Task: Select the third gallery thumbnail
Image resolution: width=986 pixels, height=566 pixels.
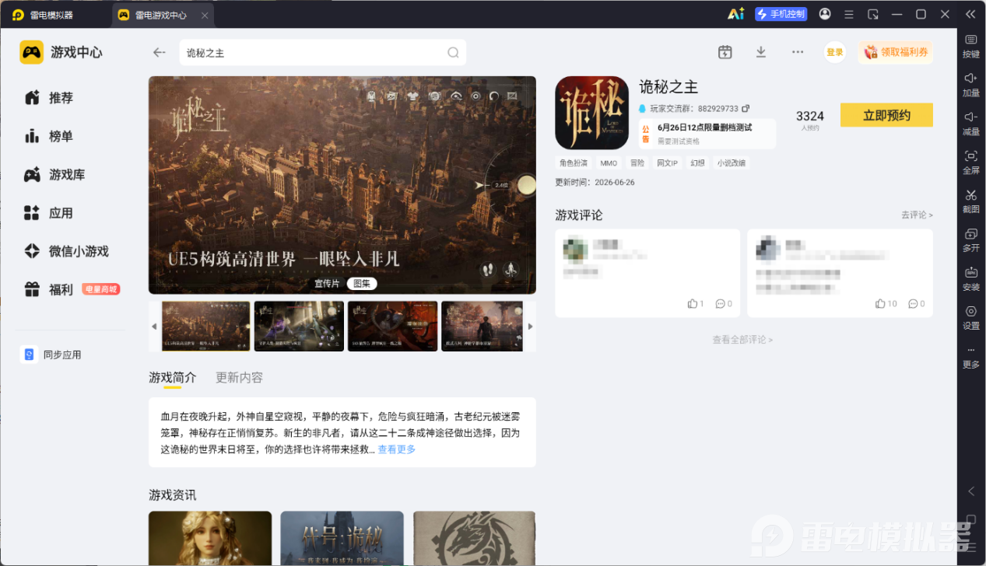Action: click(392, 327)
